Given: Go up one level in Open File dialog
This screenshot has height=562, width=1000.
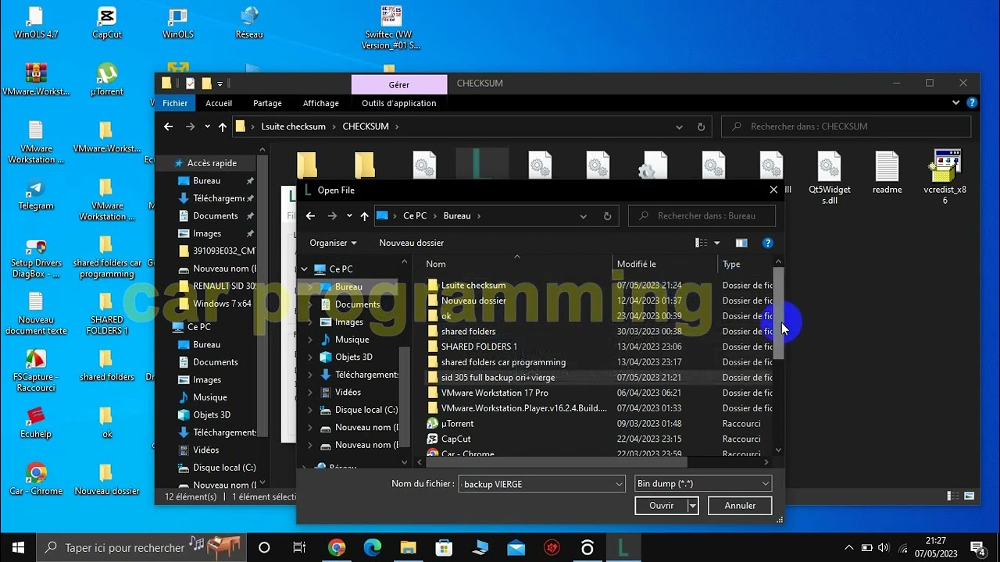Looking at the screenshot, I should pyautogui.click(x=364, y=216).
